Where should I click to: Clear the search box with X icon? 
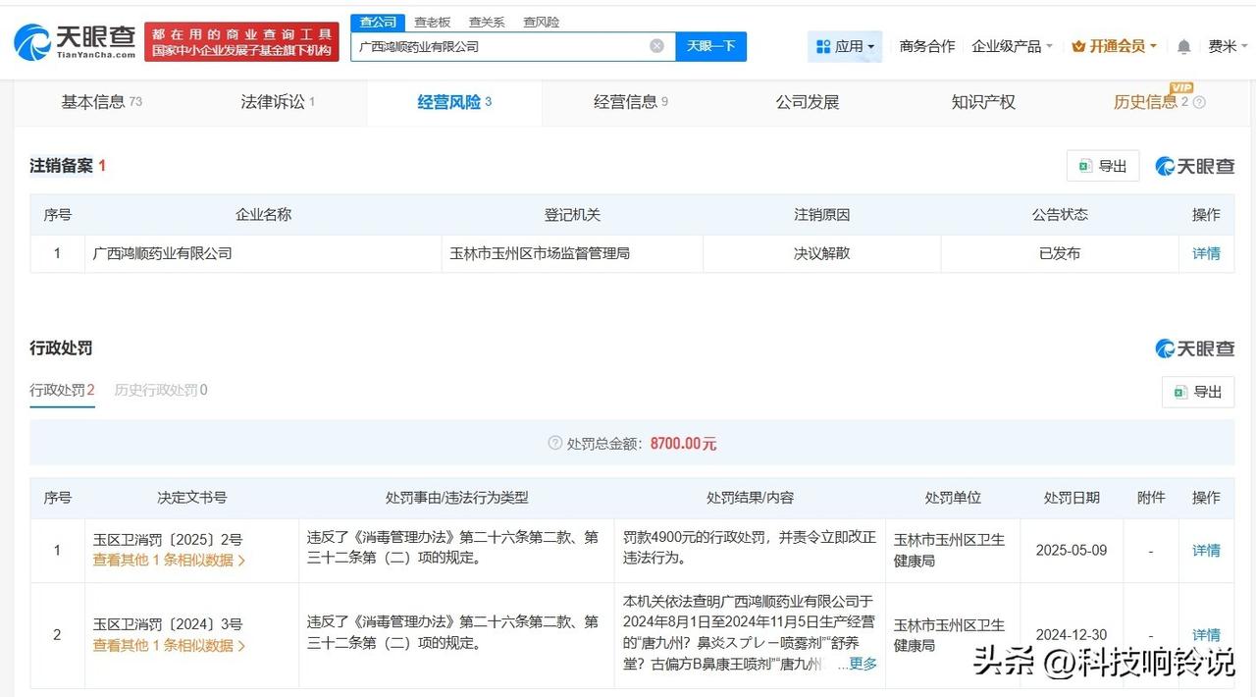656,46
